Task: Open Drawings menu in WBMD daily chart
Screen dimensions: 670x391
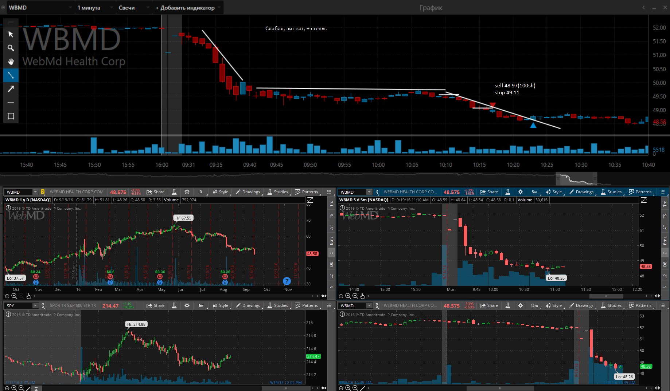Action: tap(248, 192)
